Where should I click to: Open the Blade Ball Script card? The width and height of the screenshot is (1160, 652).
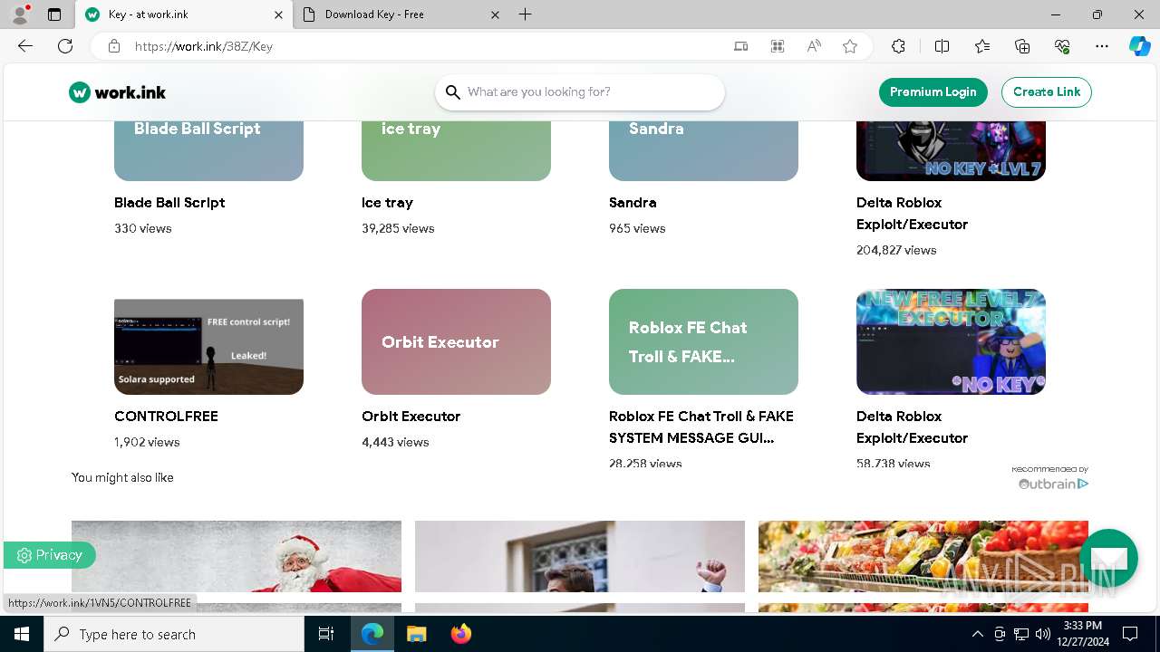[208, 150]
